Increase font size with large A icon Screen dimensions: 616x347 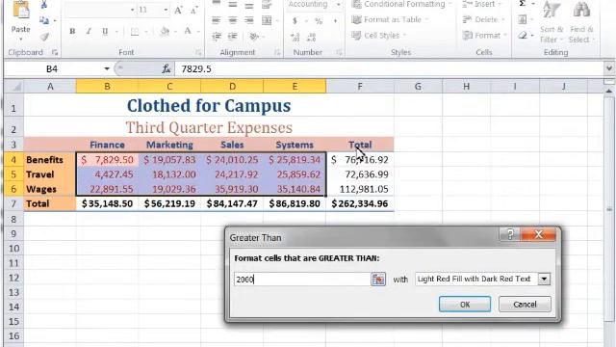pos(178,10)
